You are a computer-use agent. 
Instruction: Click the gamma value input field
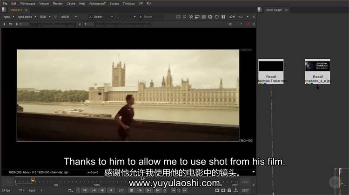[x=88, y=24]
